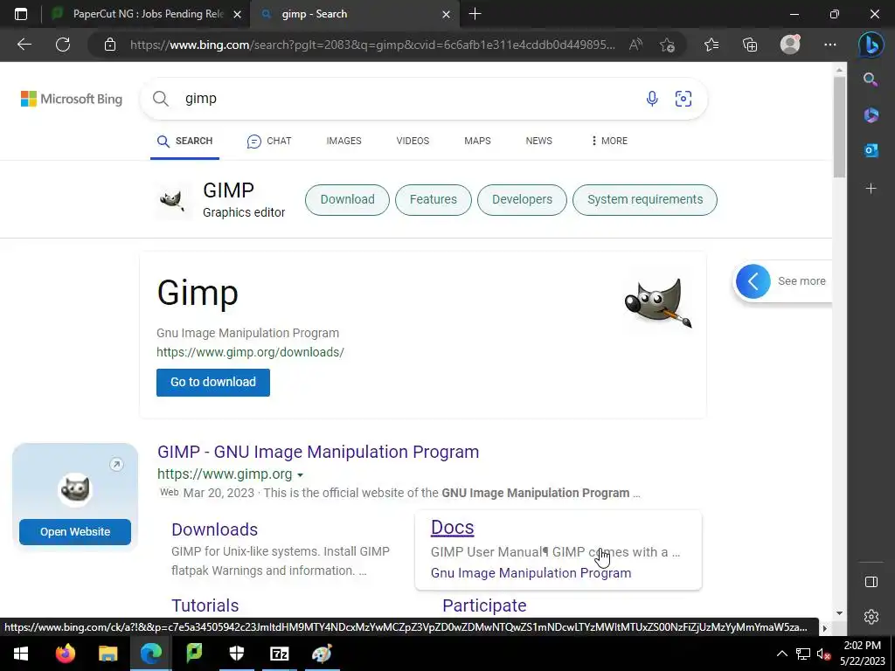Switch to the CHAT results tab

(269, 141)
